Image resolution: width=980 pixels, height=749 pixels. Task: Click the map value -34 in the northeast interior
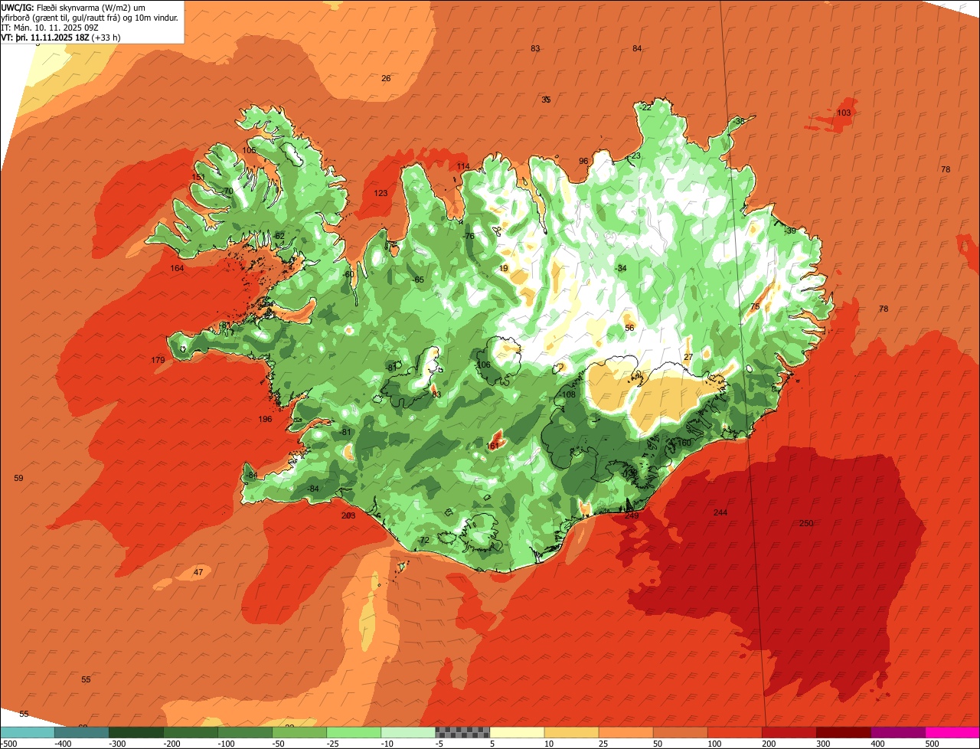pos(621,268)
